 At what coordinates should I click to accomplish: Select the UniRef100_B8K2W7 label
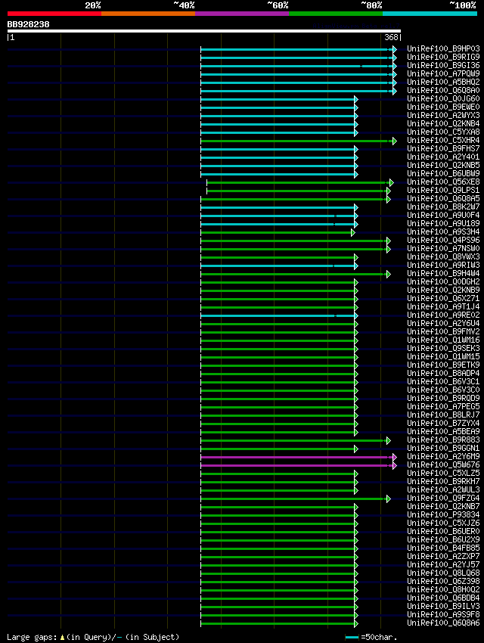(443, 207)
